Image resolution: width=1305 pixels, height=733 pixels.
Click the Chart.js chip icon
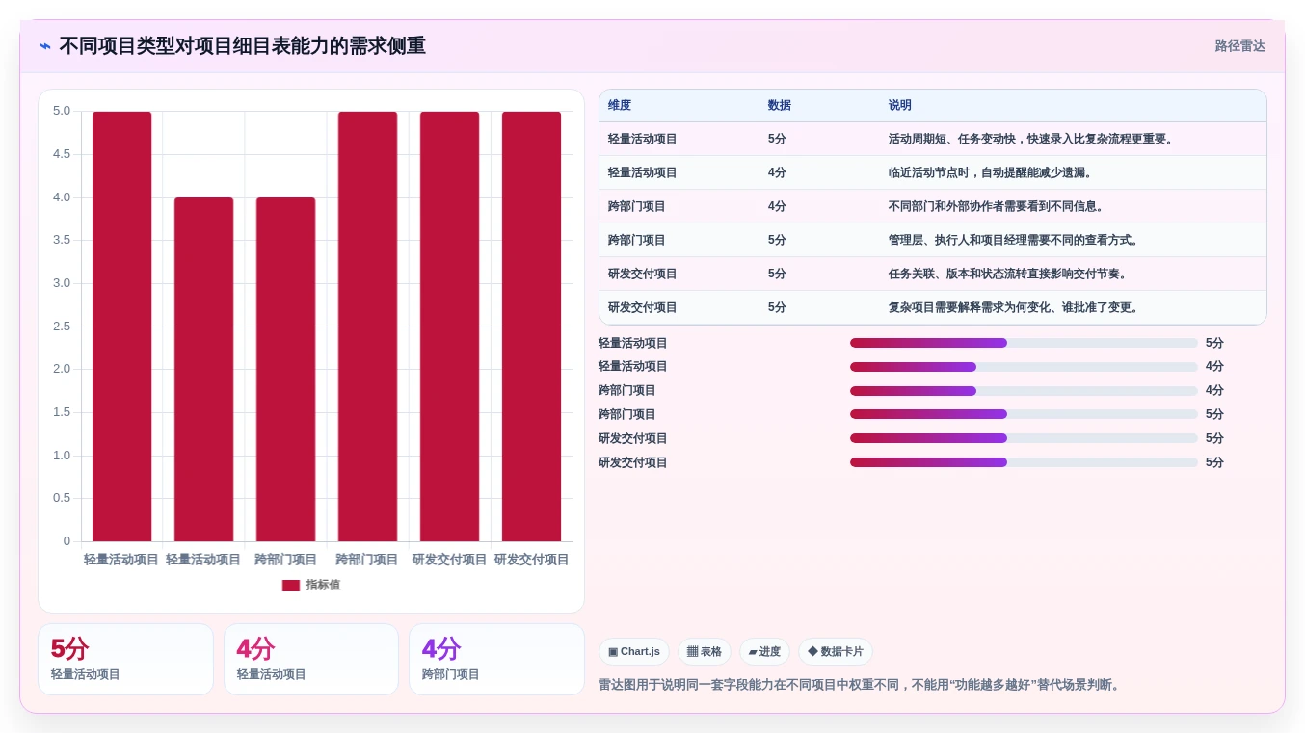coord(613,652)
